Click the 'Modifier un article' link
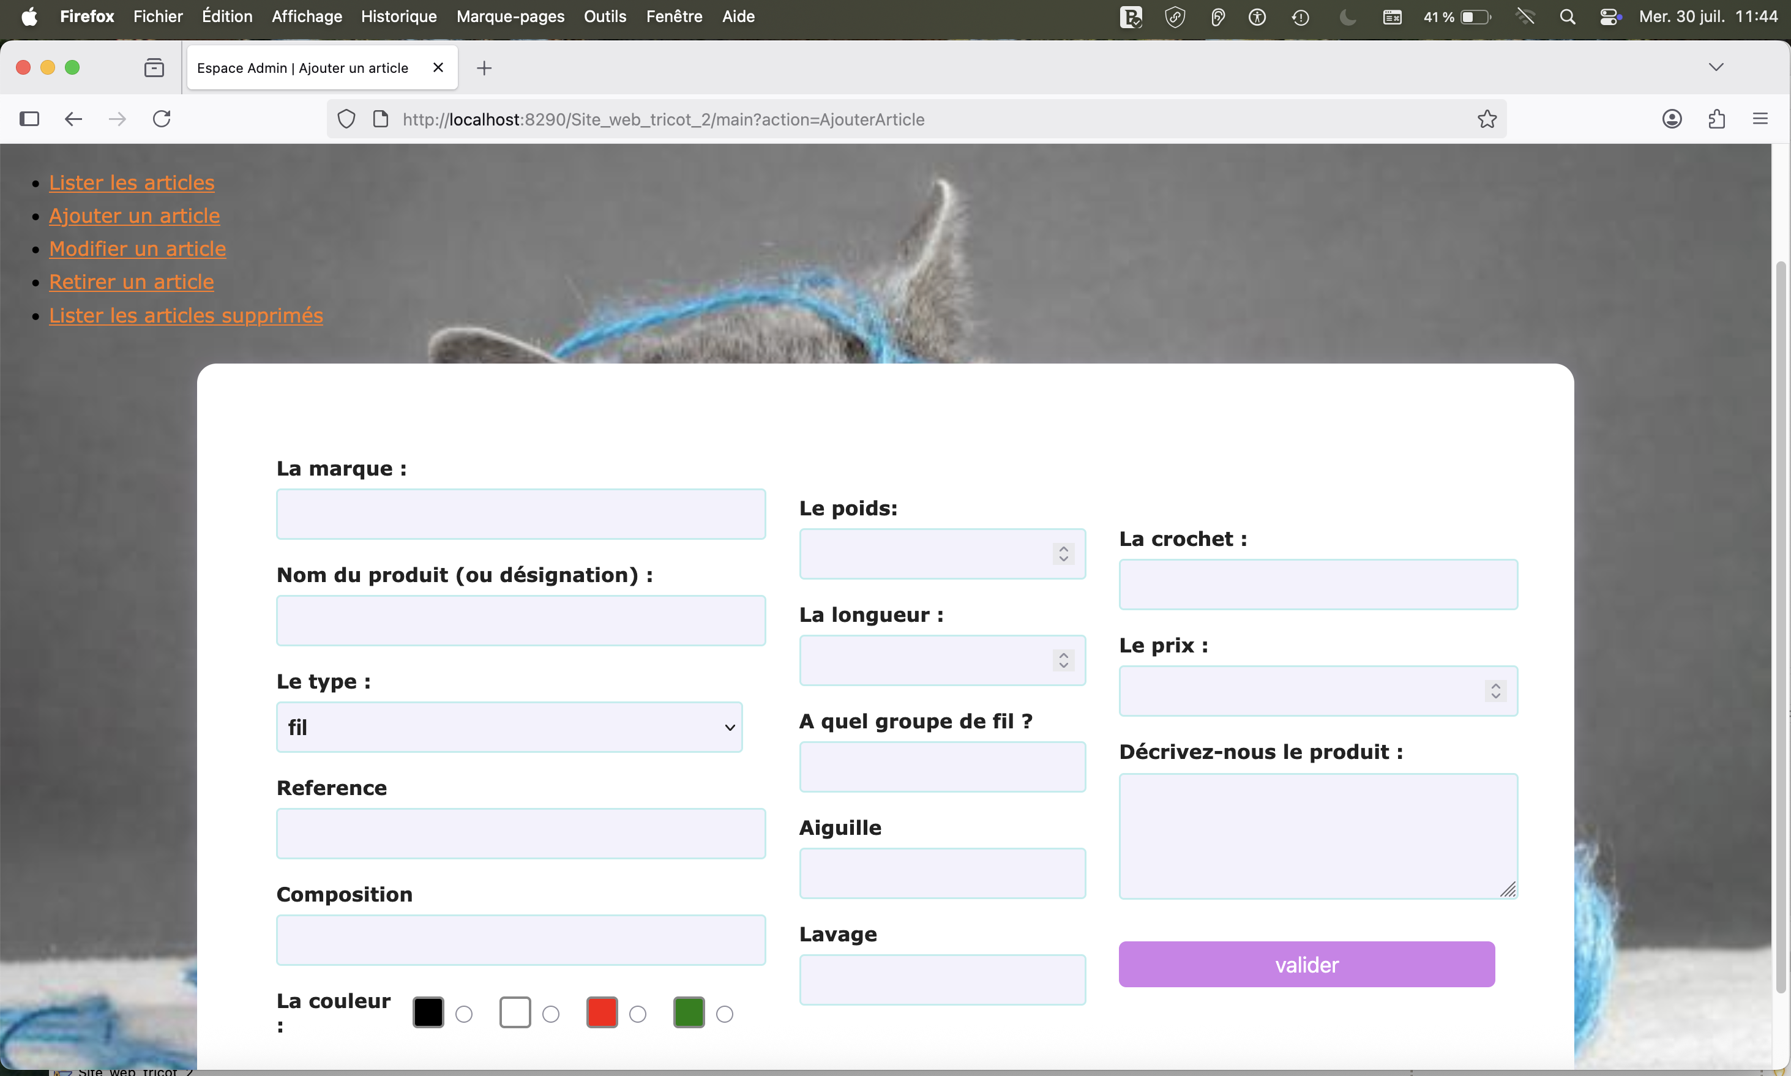 coord(138,248)
